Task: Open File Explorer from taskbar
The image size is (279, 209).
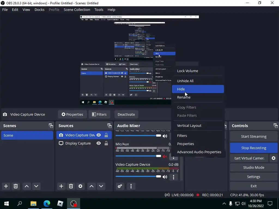Action: [33, 203]
